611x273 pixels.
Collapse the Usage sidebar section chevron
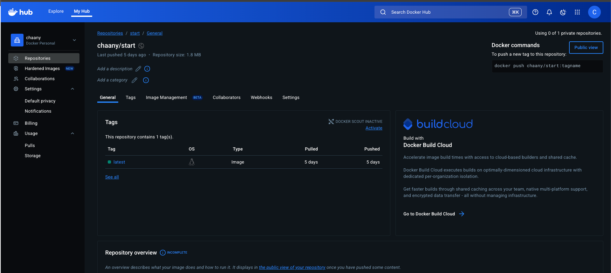[72, 133]
